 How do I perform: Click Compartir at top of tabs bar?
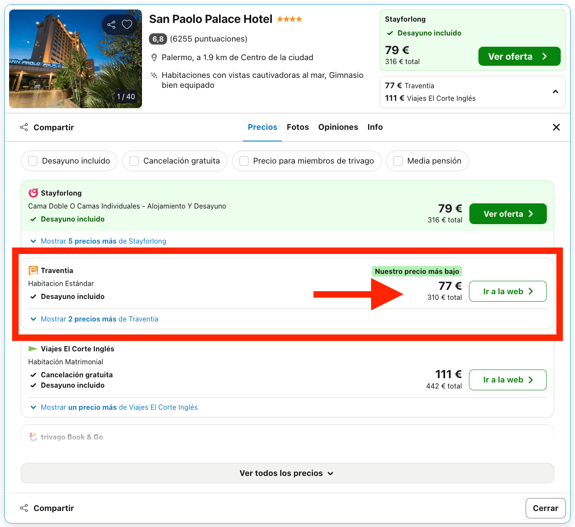click(x=47, y=127)
